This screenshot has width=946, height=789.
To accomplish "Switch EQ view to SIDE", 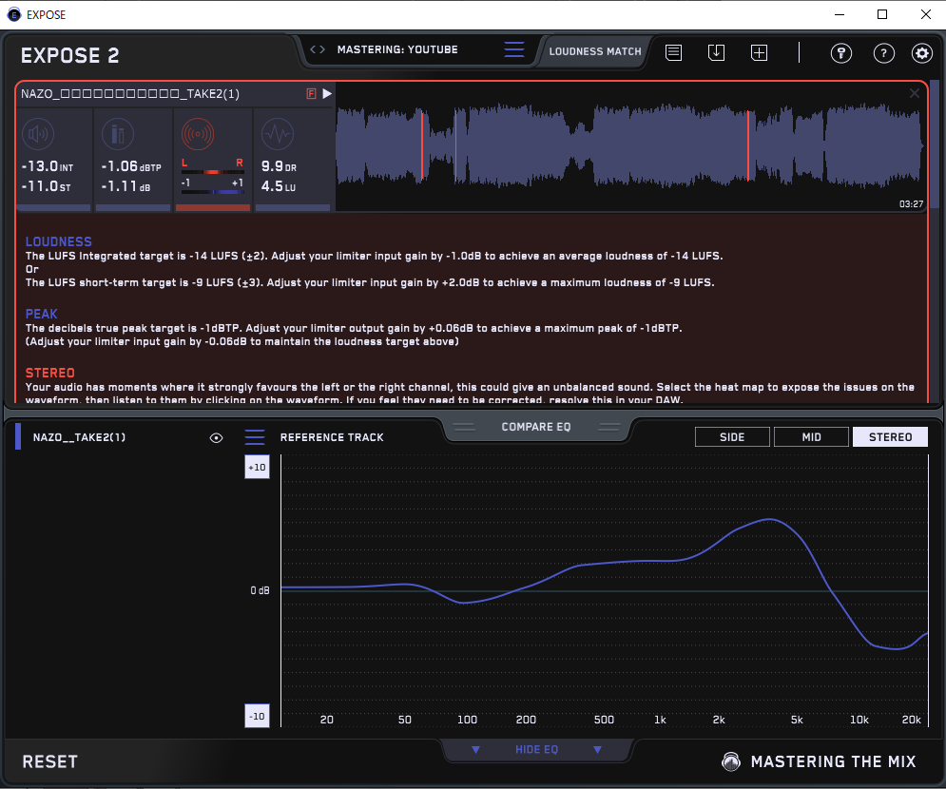I will tap(732, 436).
